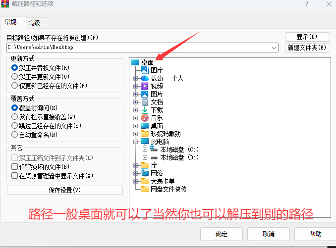Click the 珍妮玛戴劲 folder icon
Viewport: 336px width, 248px height.
tap(145, 134)
